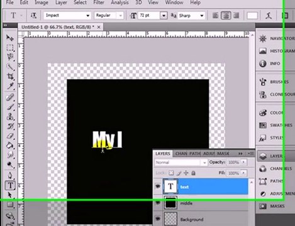Open the Filter menu
295x226 pixels.
point(99,3)
